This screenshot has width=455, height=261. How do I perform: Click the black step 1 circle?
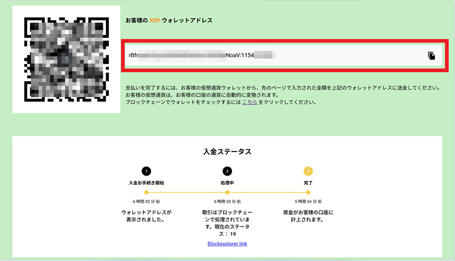click(x=146, y=171)
